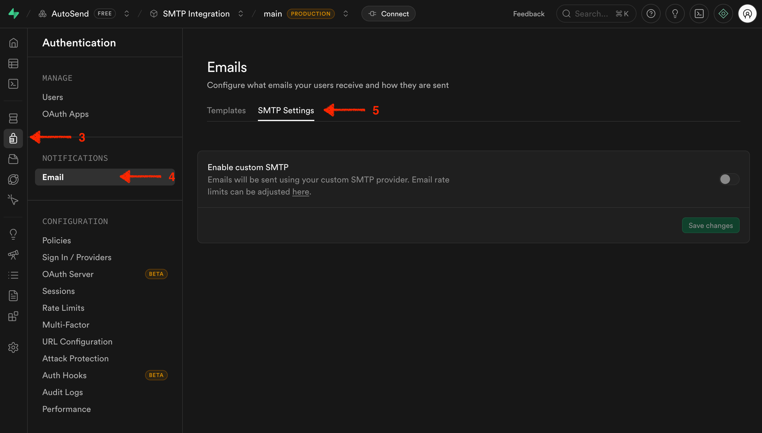Open the user profile avatar

tap(747, 14)
